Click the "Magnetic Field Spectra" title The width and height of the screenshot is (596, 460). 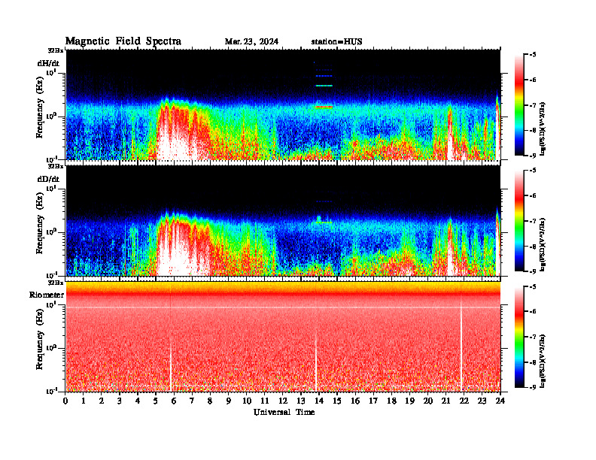pos(123,41)
